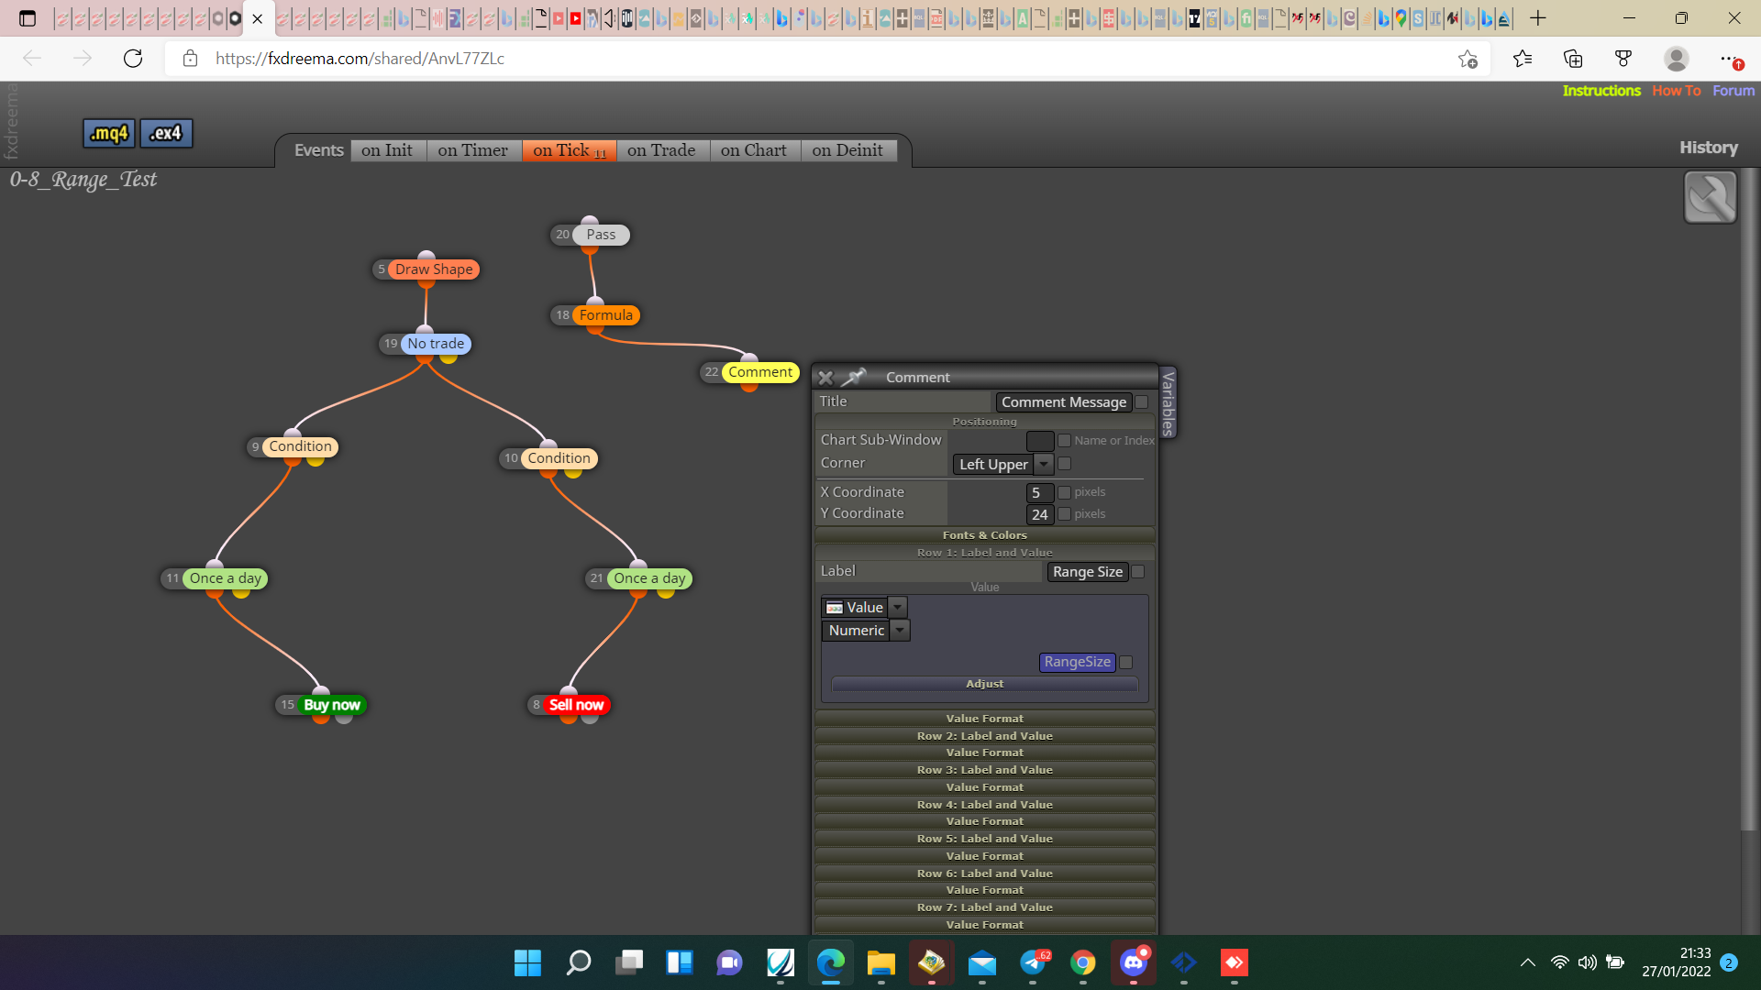The height and width of the screenshot is (990, 1761).
Task: Open browser Collections
Action: click(x=1573, y=59)
